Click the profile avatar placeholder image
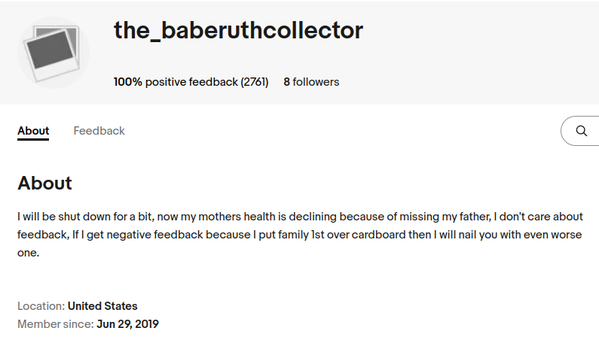 [53, 53]
